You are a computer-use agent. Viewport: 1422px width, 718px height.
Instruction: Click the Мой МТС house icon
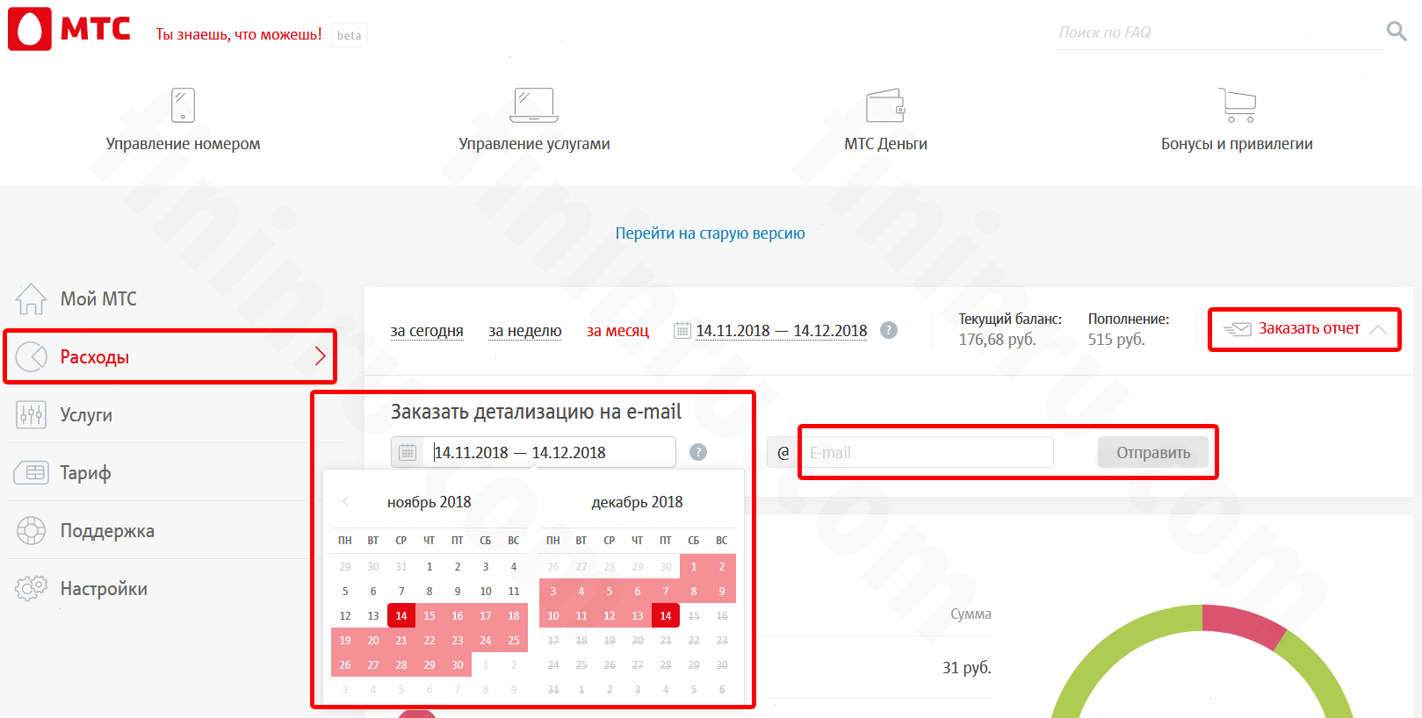(31, 298)
